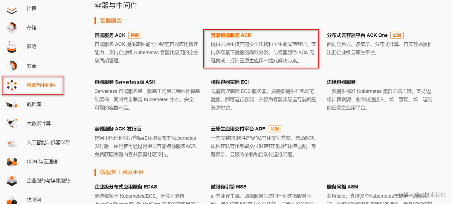Click the ACK One description starting 面向混合云
Screen dimensions: 452x204
coord(380,48)
